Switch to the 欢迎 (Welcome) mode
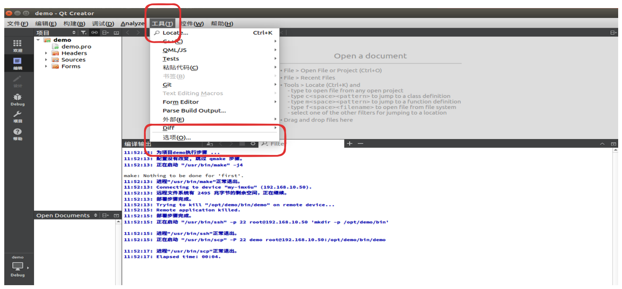Image resolution: width=622 pixels, height=289 pixels. (17, 46)
